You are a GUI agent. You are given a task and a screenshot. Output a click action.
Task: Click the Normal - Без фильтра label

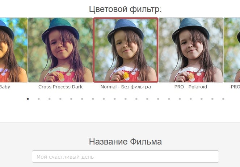(x=126, y=87)
